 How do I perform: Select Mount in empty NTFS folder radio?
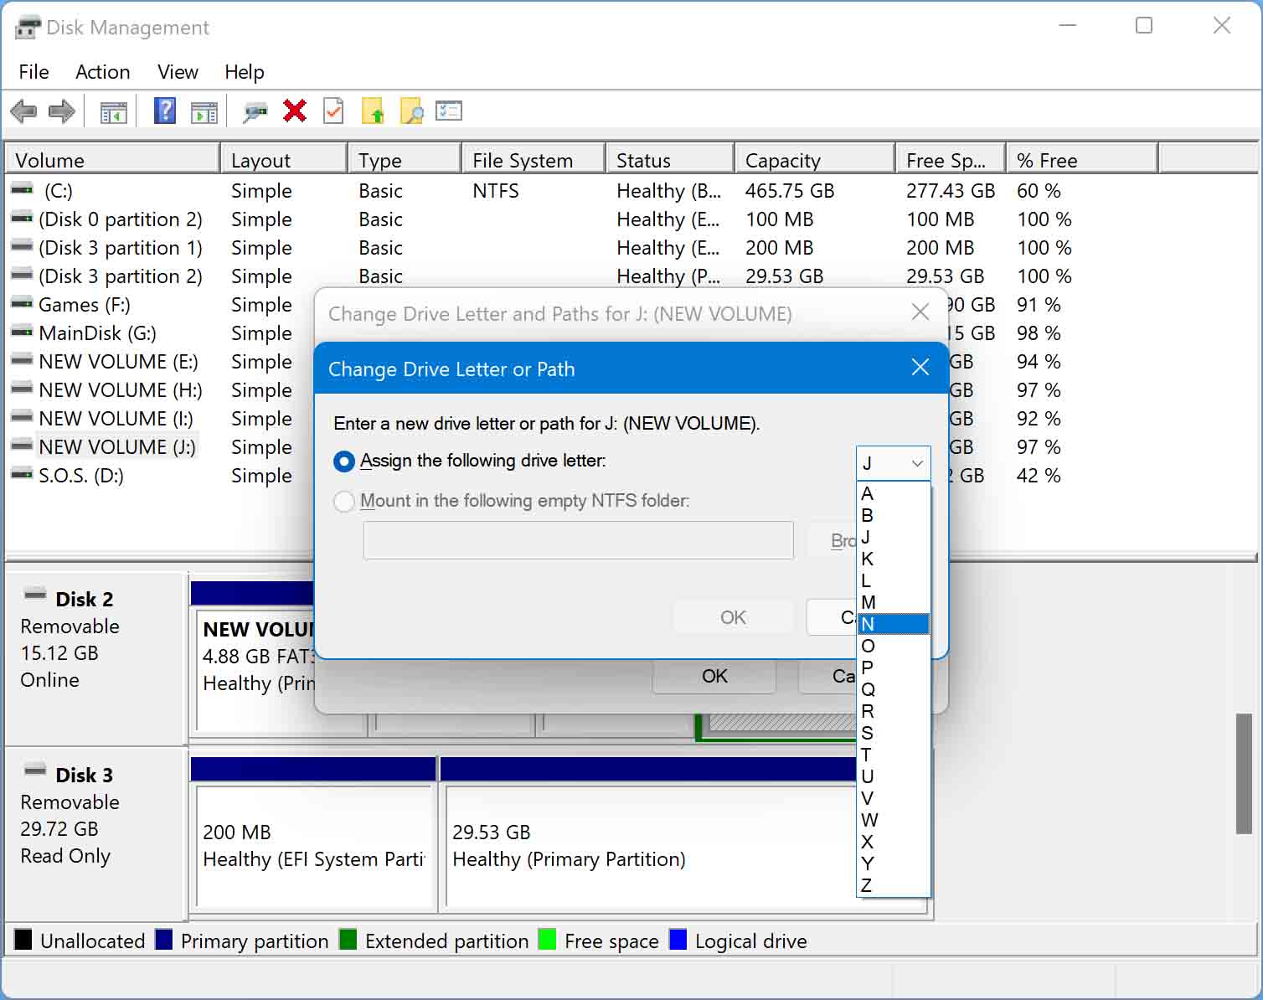(x=343, y=501)
